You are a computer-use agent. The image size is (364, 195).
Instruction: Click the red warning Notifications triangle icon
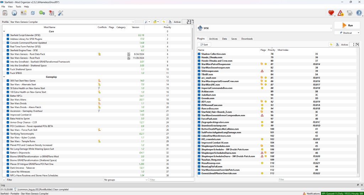click(x=341, y=13)
